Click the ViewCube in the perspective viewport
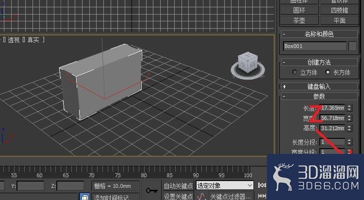This screenshot has width=364, height=200. [248, 65]
